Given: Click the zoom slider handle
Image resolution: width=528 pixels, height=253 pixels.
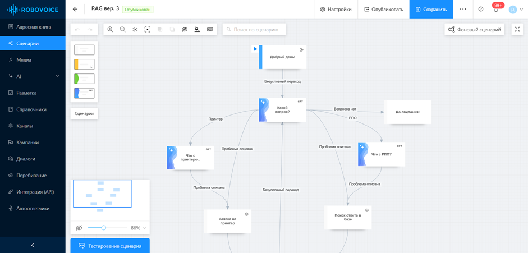Looking at the screenshot, I should (x=104, y=228).
